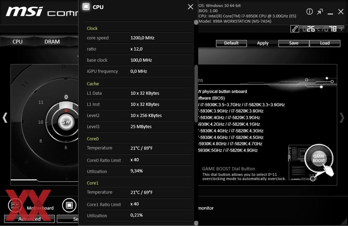Viewport: 348px width, 226px height.
Task: Click the scrollbar top end knob
Action: [196, 22]
